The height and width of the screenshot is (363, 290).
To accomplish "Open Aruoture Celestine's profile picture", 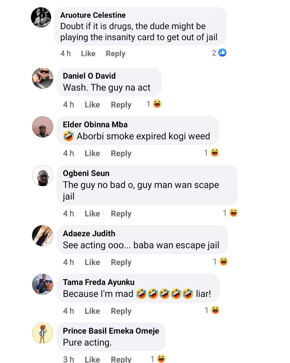I will 41,18.
